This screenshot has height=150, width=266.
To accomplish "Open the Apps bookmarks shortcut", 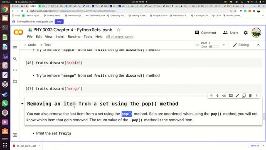I will pyautogui.click(x=16, y=15).
